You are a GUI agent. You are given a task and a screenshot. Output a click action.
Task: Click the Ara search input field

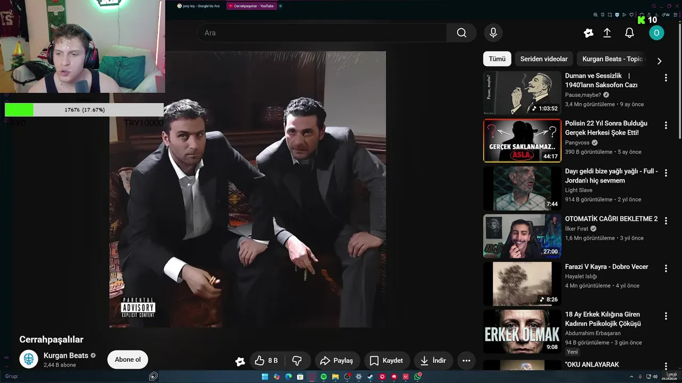(322, 33)
